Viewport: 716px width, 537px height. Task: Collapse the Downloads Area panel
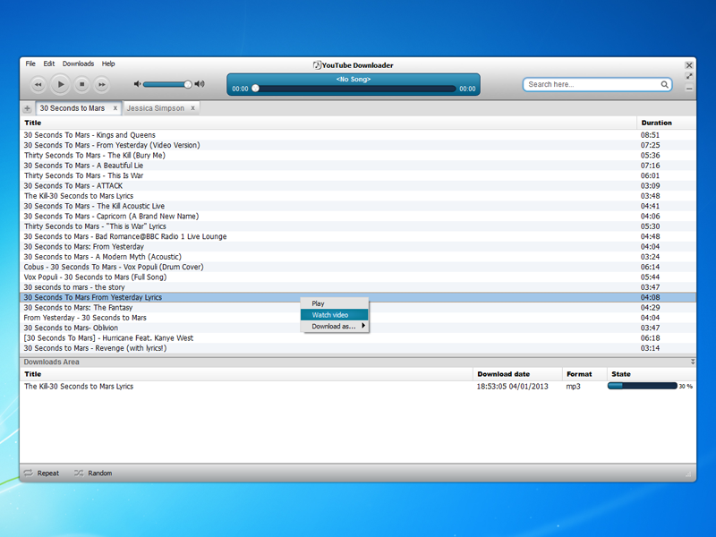pos(692,362)
